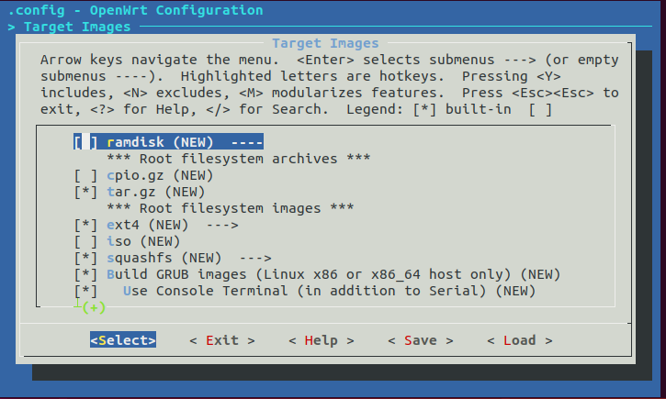Click the Save button

421,340
